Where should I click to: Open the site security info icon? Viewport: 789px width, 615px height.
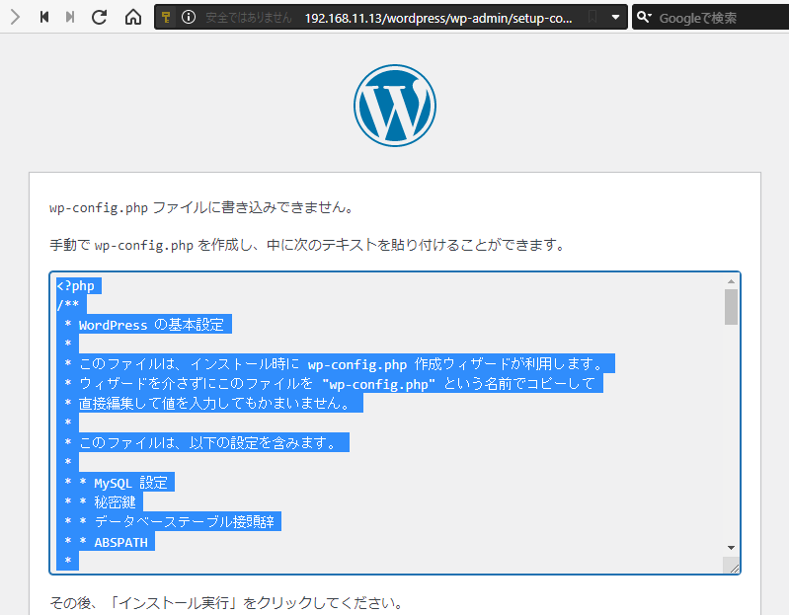188,18
